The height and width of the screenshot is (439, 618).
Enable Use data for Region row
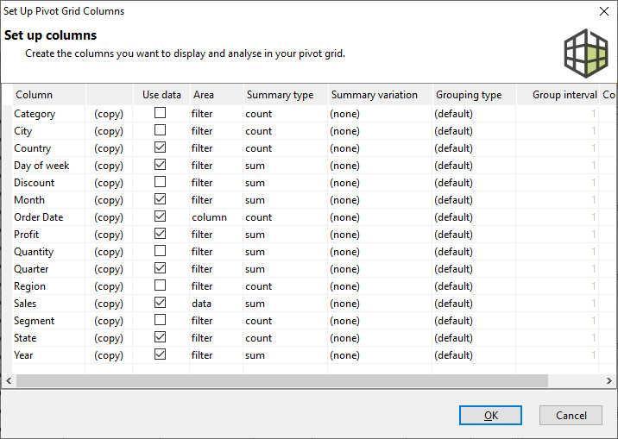tap(160, 285)
